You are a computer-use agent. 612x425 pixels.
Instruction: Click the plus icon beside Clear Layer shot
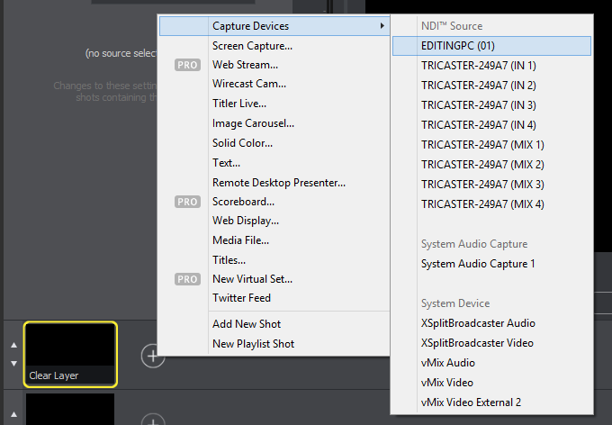pyautogui.click(x=153, y=357)
